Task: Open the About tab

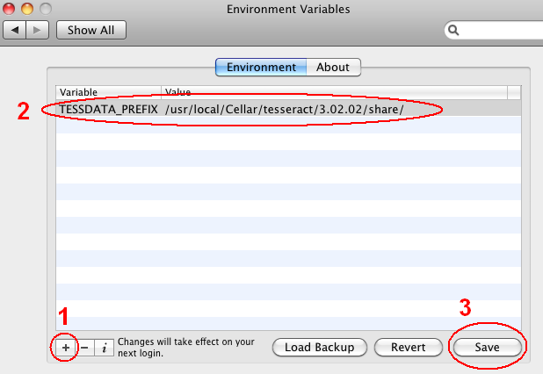Action: pyautogui.click(x=333, y=67)
